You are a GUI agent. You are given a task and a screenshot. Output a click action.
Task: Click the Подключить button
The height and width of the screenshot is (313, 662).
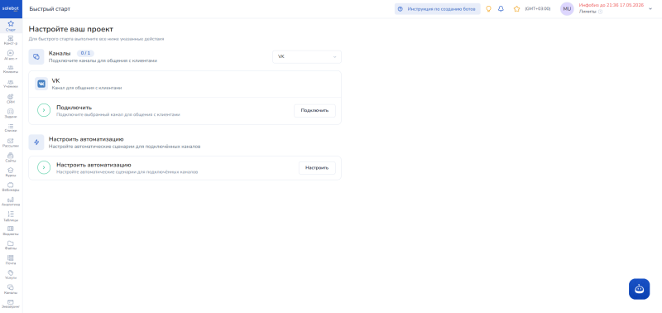coord(314,111)
